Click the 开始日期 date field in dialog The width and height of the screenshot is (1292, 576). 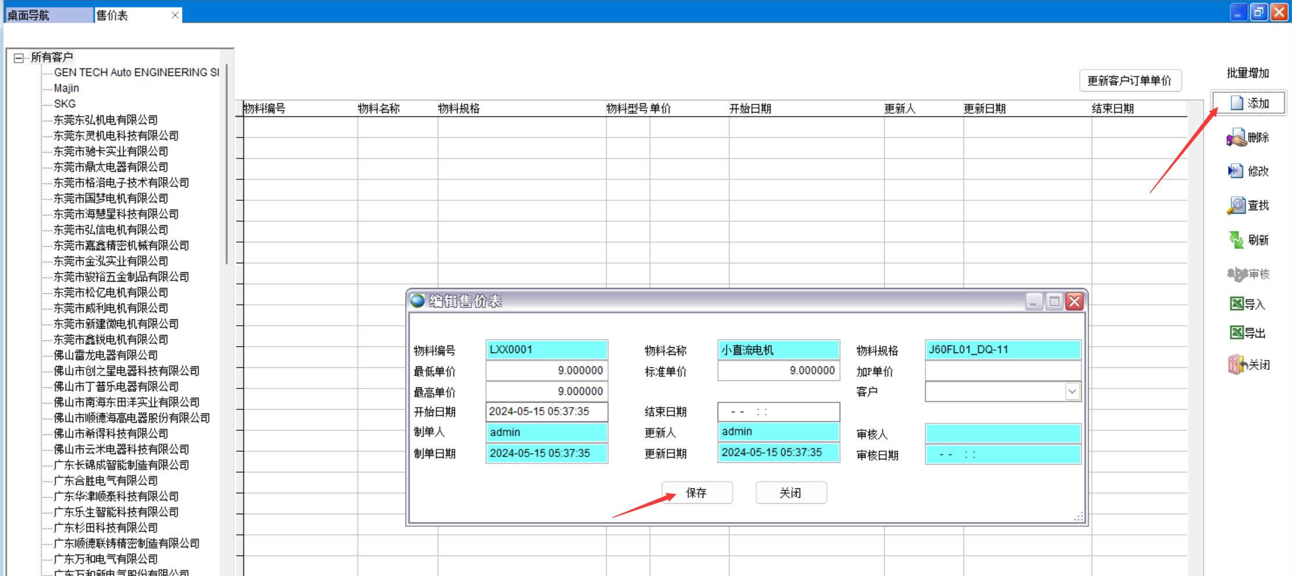tap(546, 412)
